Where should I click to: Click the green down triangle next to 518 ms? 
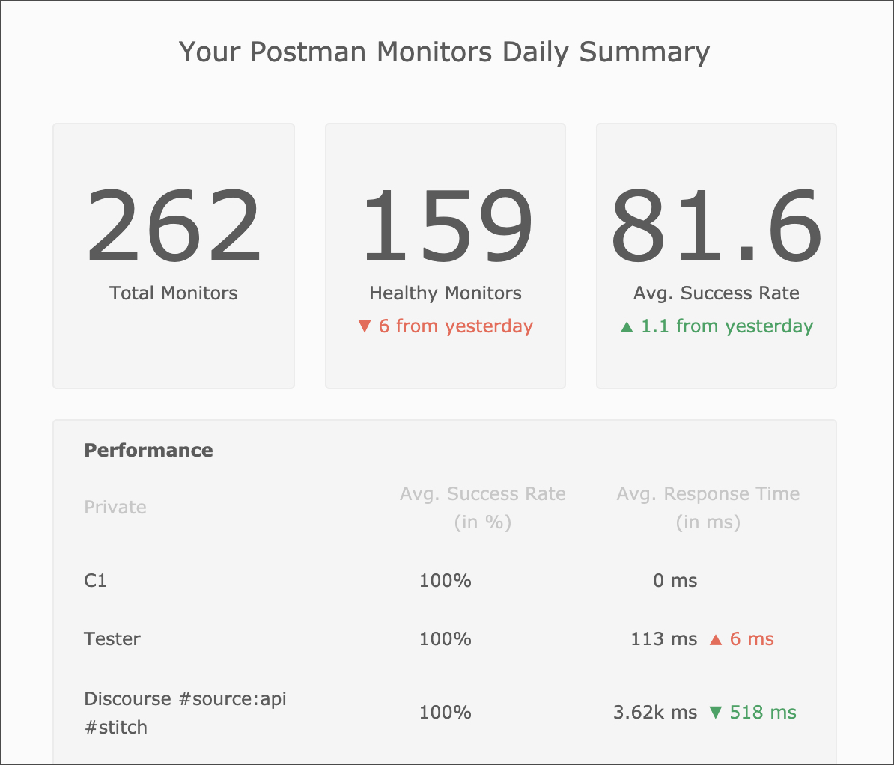[715, 713]
